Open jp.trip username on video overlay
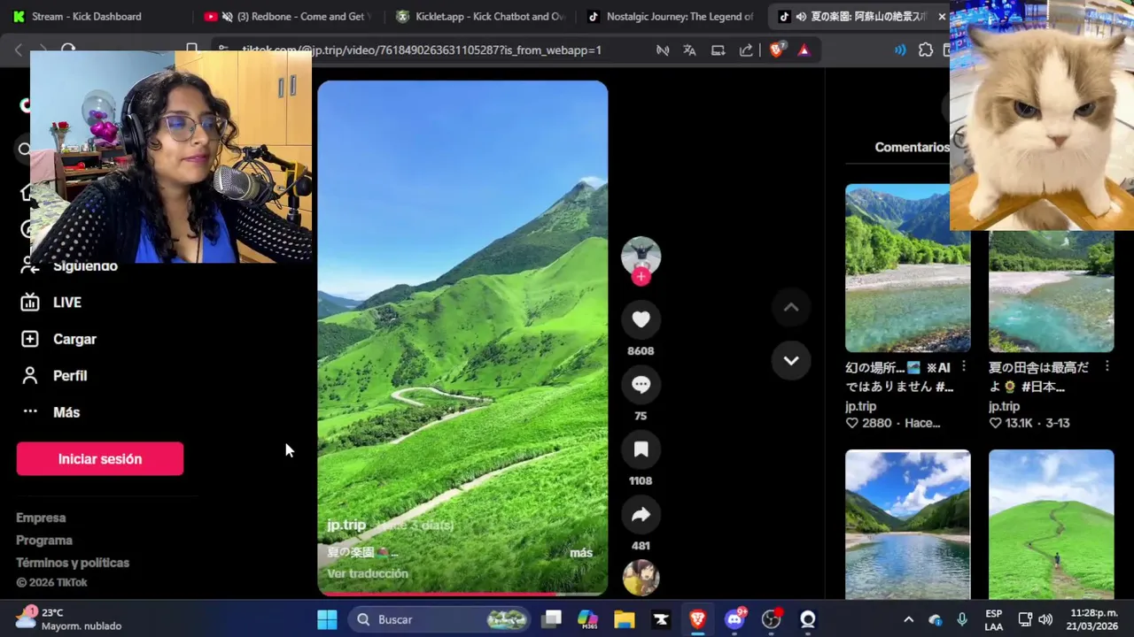This screenshot has height=637, width=1134. click(x=346, y=525)
